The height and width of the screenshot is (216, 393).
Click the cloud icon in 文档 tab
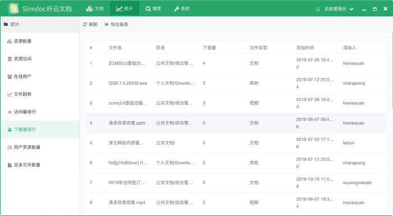(89, 9)
